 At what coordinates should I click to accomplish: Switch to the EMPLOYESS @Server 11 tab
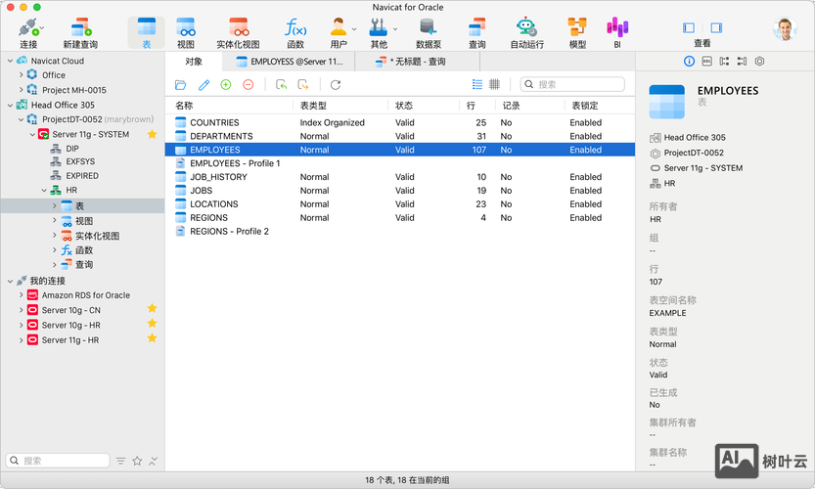click(x=289, y=62)
